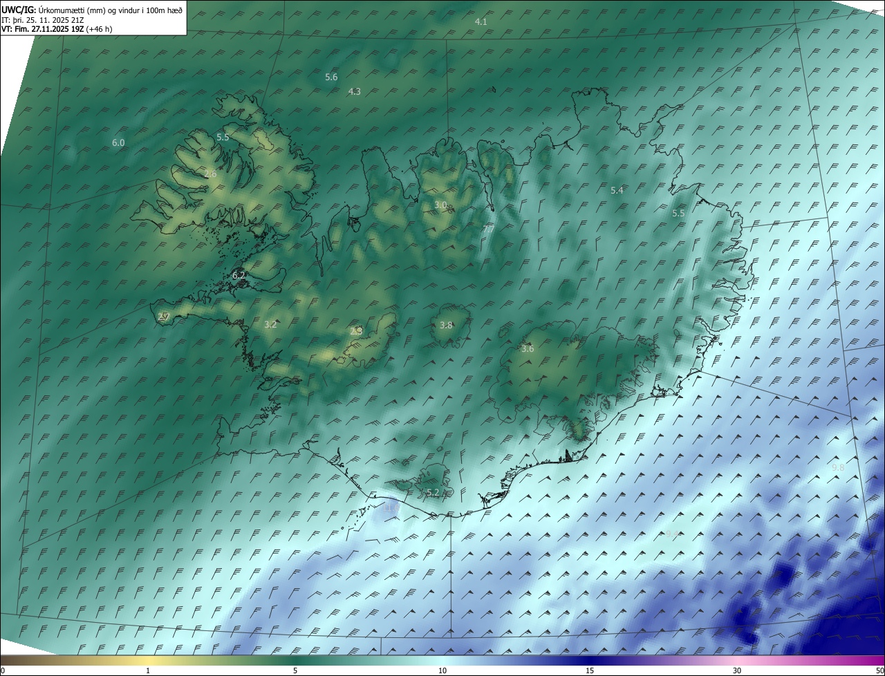
Task: Click the faint 9.4 value label
Action: 672,534
